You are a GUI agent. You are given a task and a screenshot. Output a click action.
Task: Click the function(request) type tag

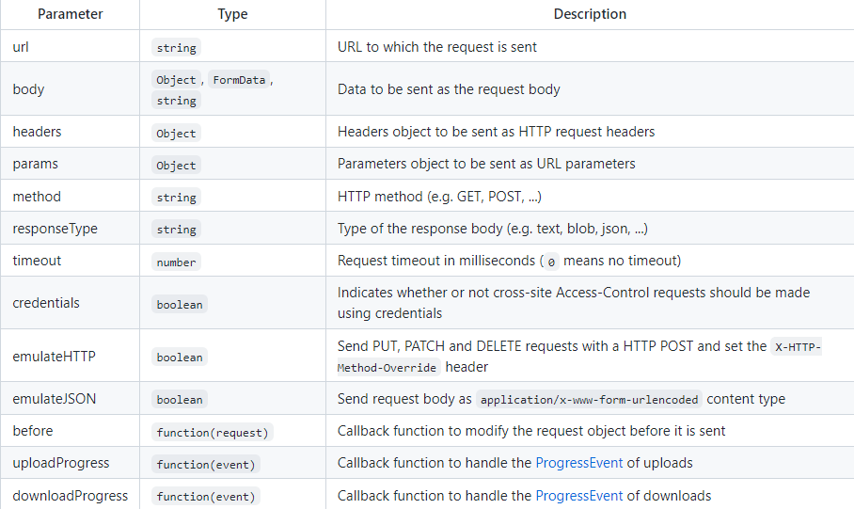click(213, 432)
